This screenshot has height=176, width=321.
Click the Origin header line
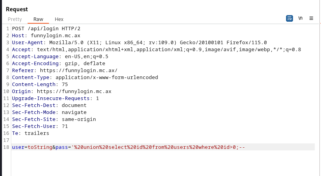coord(61,91)
